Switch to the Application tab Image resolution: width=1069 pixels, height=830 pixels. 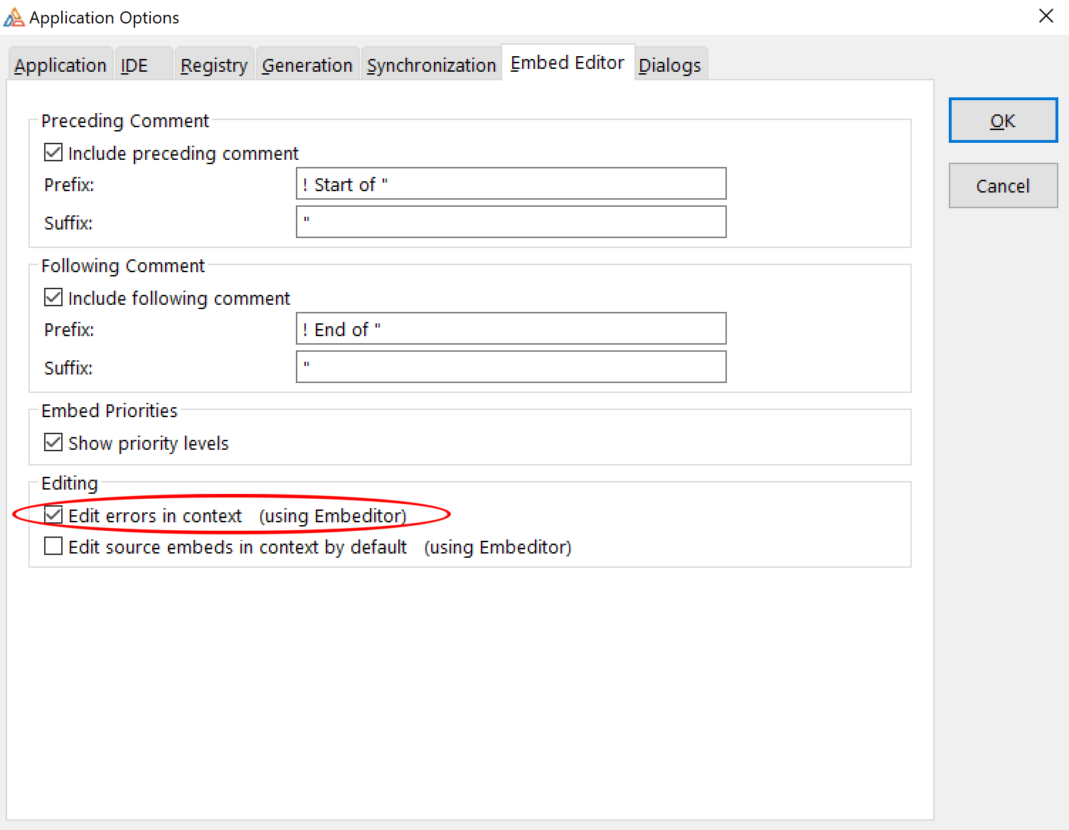tap(60, 65)
